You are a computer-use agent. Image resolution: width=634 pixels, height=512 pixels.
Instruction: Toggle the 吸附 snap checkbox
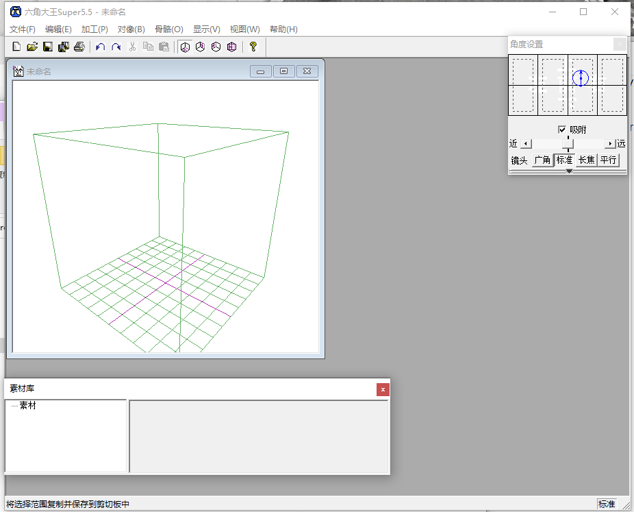(x=562, y=130)
